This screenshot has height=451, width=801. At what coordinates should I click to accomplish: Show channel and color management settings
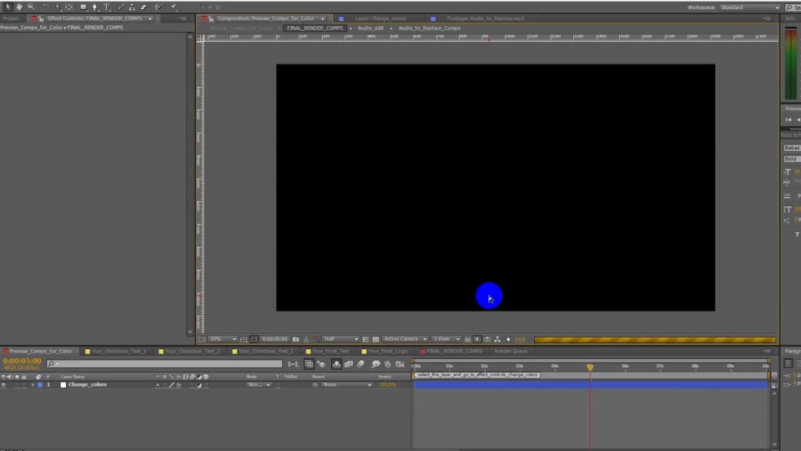(317, 339)
